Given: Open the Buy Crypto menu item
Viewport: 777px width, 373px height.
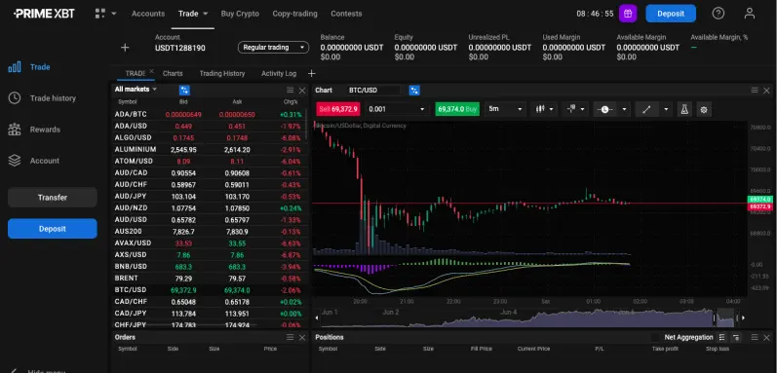Looking at the screenshot, I should coord(240,14).
